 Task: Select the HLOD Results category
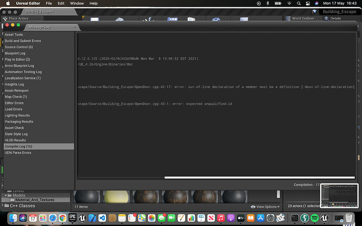(39, 140)
